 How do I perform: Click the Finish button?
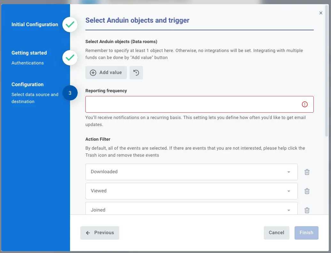(306, 233)
